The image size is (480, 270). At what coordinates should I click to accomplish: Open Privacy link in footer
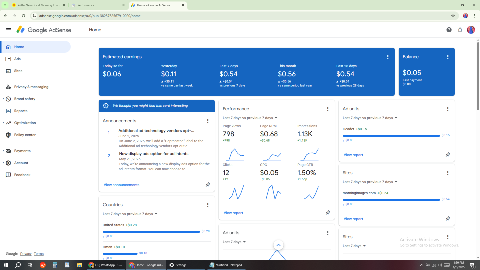(x=26, y=254)
